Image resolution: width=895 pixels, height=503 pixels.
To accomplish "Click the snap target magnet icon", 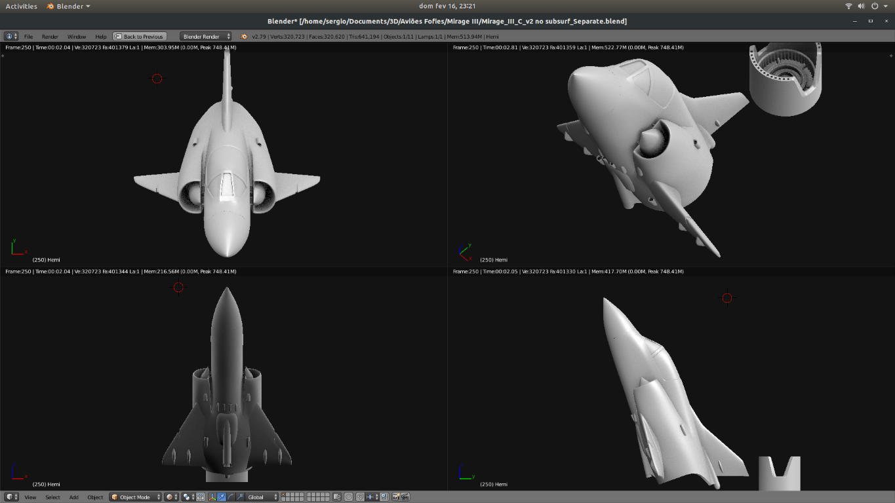I will click(x=360, y=497).
